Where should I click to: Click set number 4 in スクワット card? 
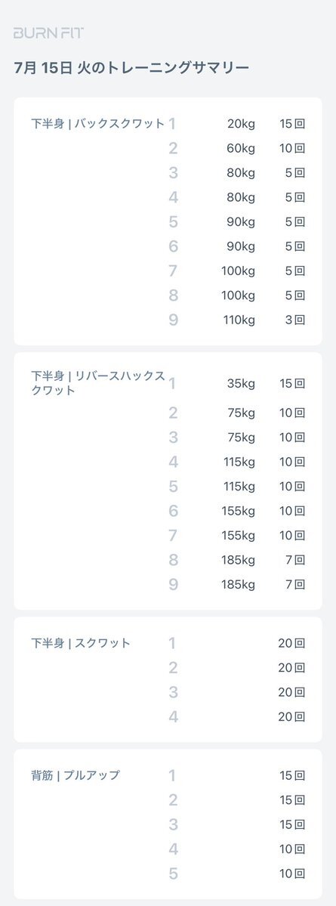(x=173, y=717)
